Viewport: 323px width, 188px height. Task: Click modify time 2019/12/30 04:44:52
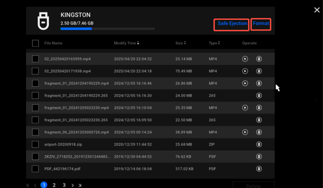pyautogui.click(x=133, y=157)
